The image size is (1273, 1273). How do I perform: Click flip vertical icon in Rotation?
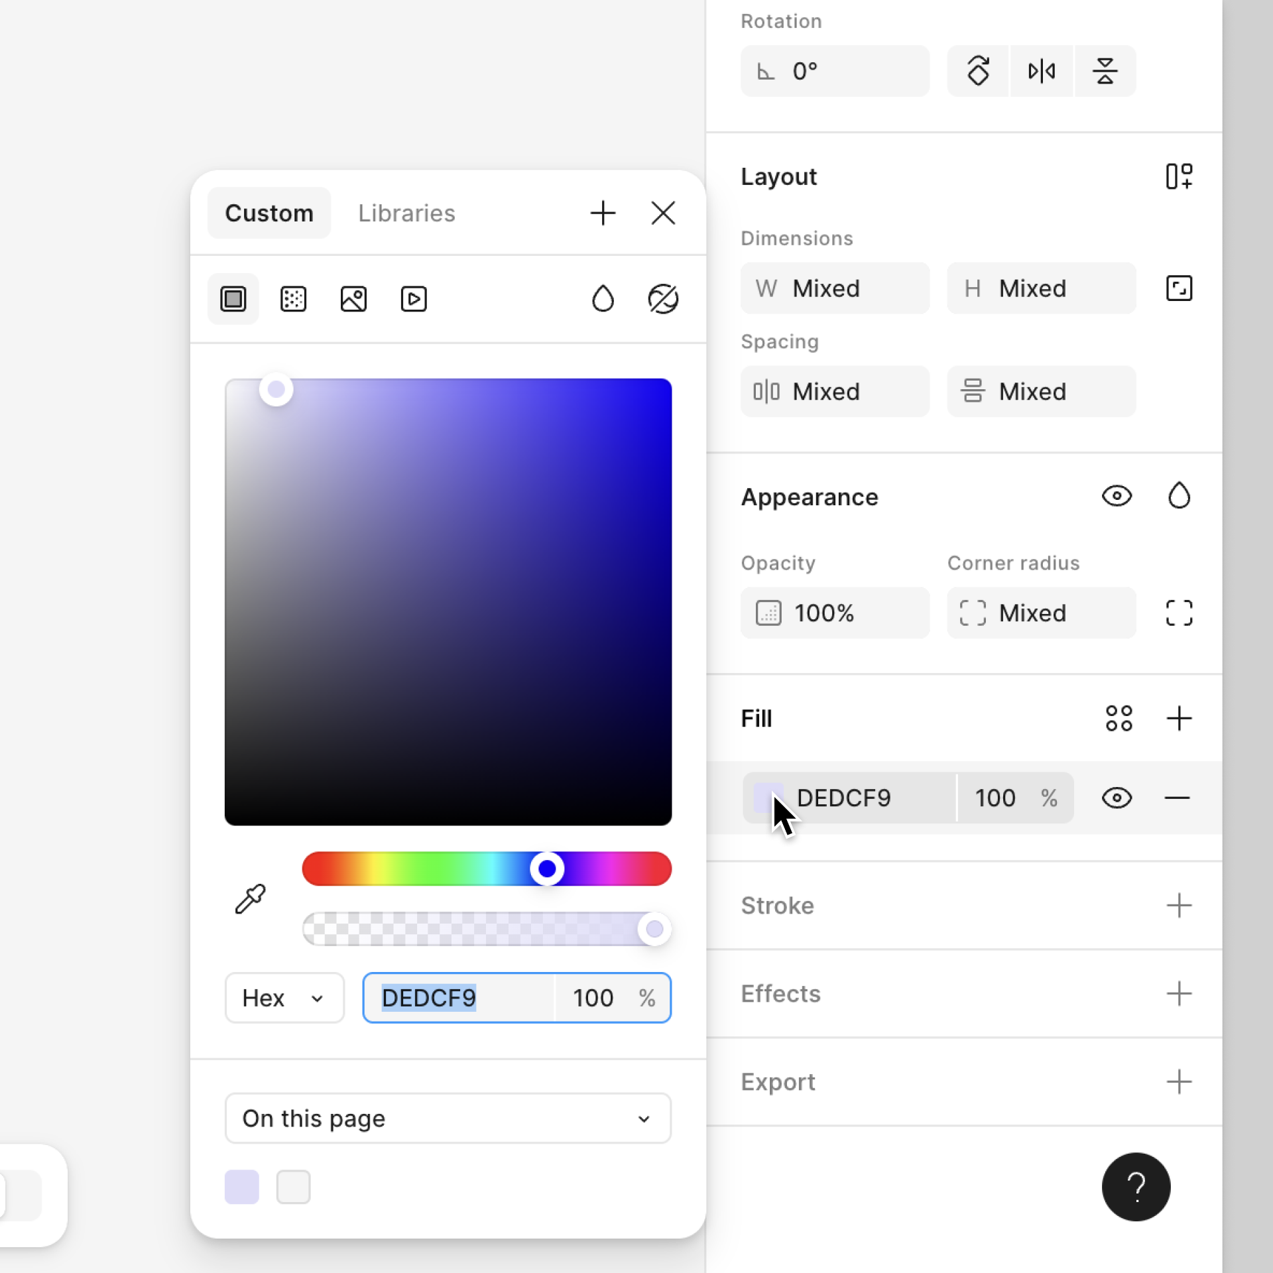click(1105, 71)
